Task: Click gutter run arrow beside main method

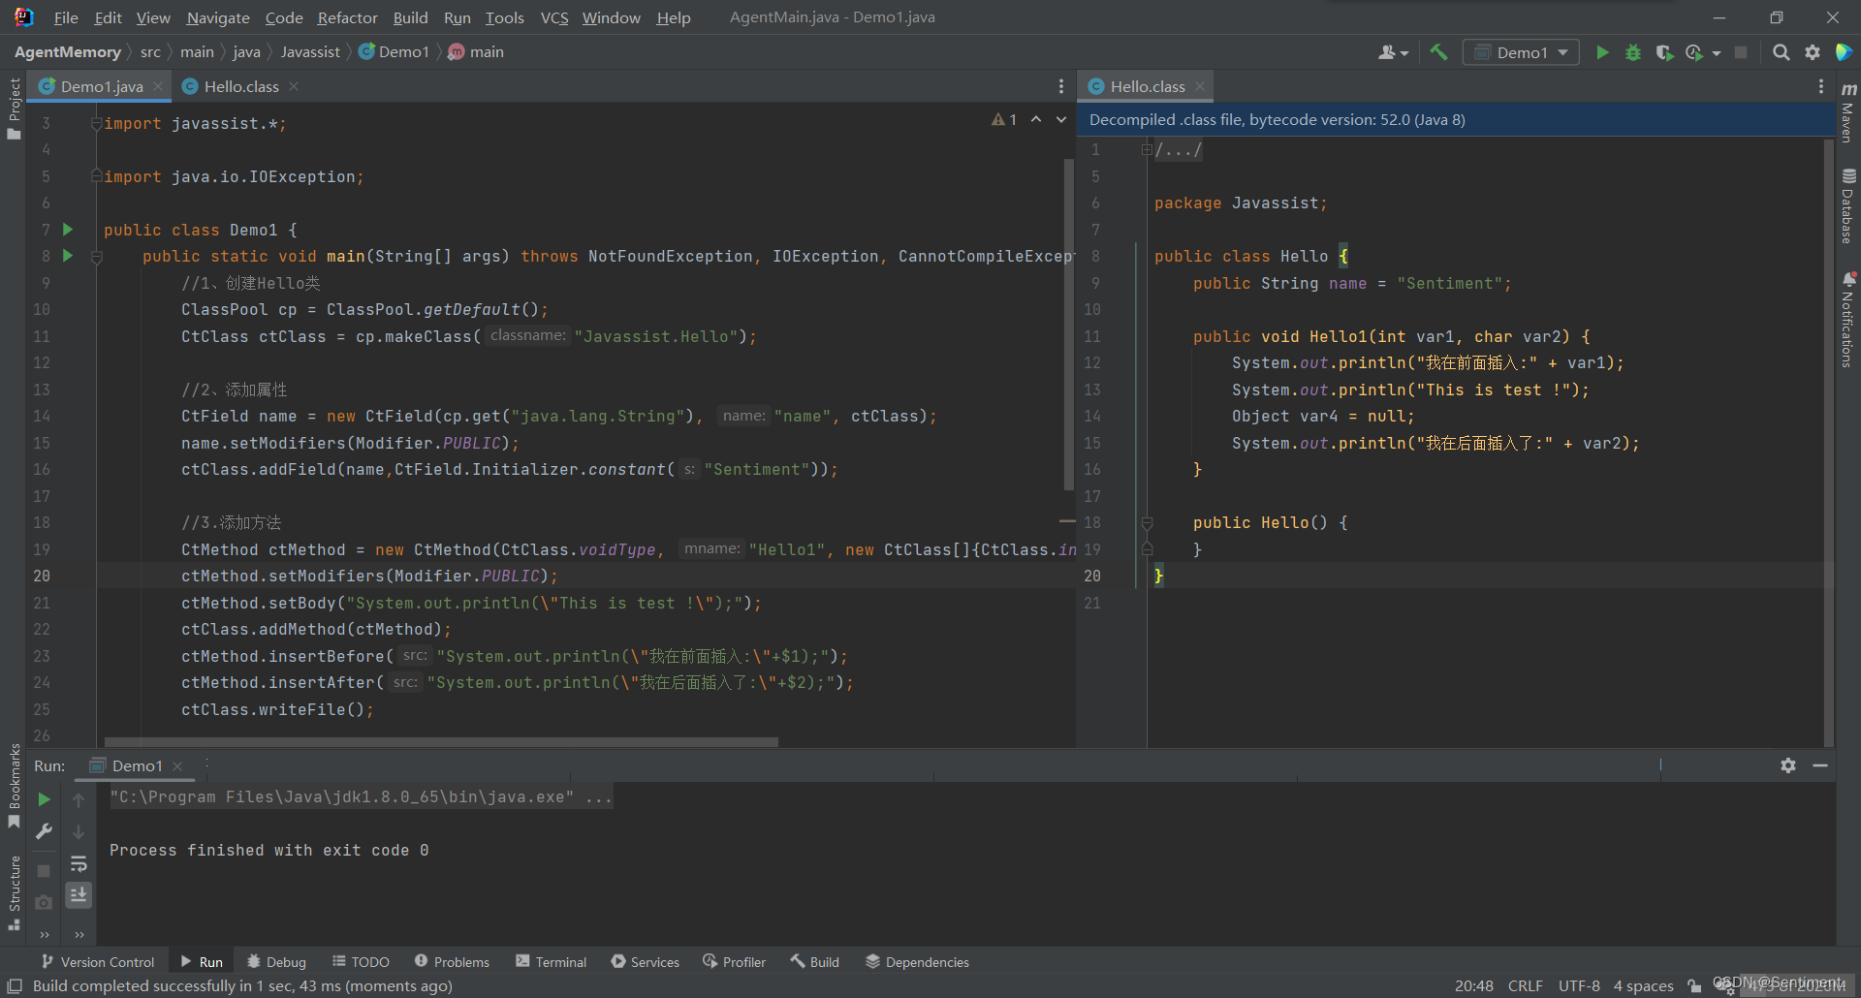Action: pos(68,256)
